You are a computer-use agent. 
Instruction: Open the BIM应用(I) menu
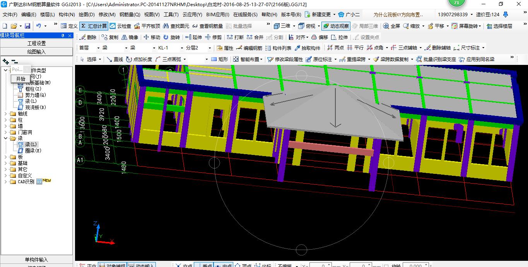point(218,15)
